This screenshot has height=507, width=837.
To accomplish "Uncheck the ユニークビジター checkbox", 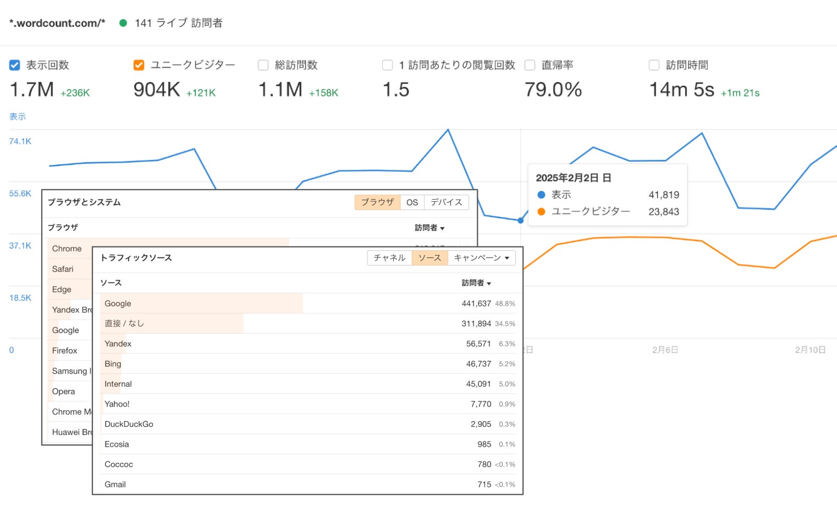I will (x=139, y=65).
